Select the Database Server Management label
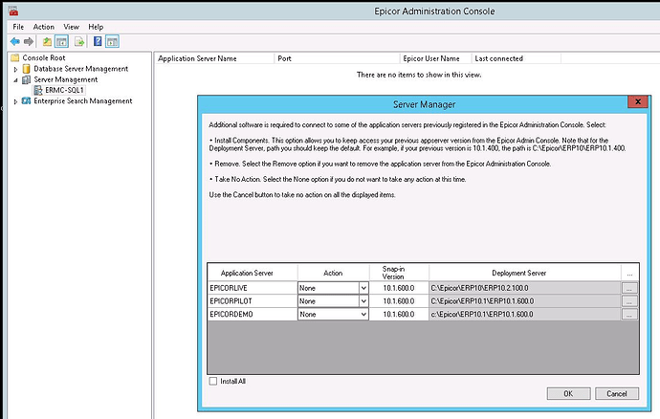Image resolution: width=660 pixels, height=419 pixels. pyautogui.click(x=80, y=69)
